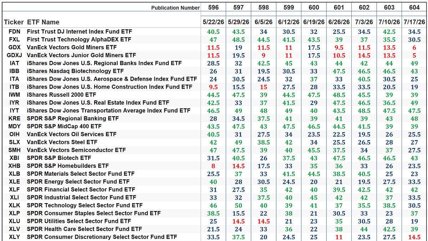The image size is (428, 241).
Task: Click the XLU ticker cell
Action: coord(14,221)
